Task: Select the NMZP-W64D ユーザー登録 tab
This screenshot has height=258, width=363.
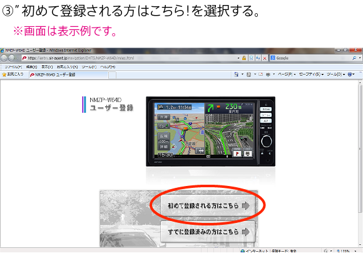Action: click(68, 75)
